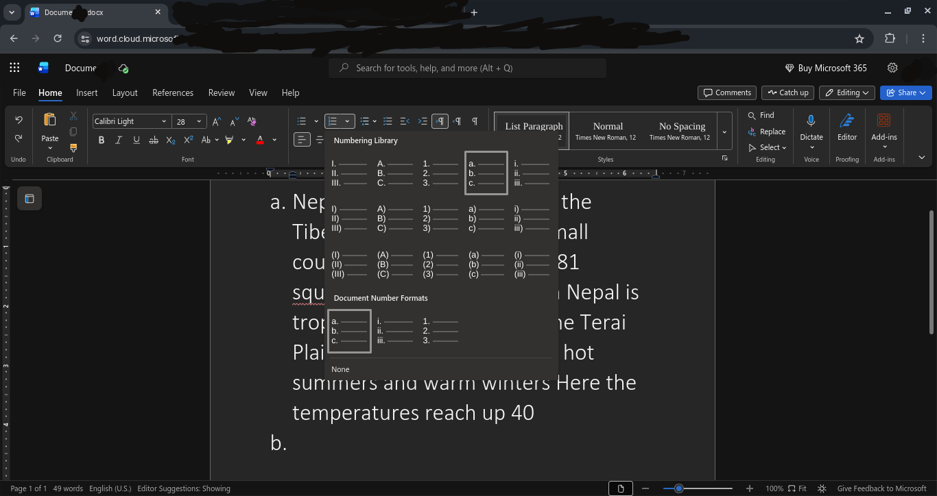Image resolution: width=937 pixels, height=496 pixels.
Task: Toggle bold formatting
Action: click(x=102, y=140)
